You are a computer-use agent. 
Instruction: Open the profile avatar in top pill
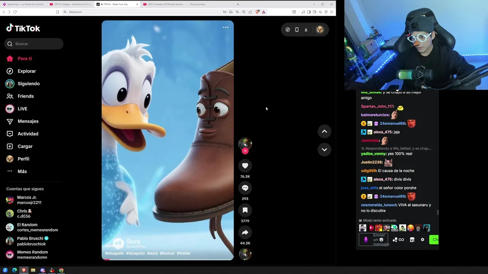pos(320,30)
